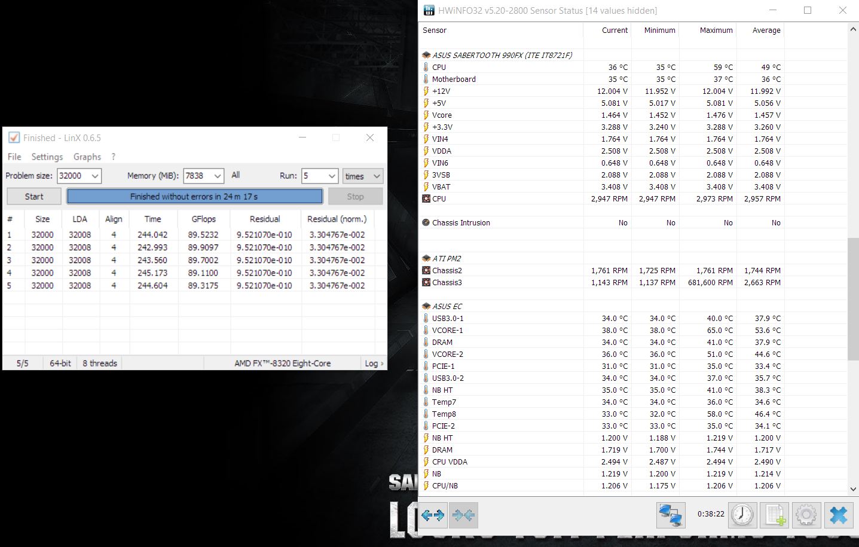
Task: Expand the Log panel in LinX
Action: [x=374, y=363]
